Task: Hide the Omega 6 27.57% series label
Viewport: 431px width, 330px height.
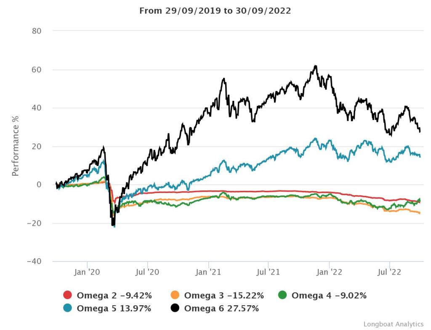Action: 221,309
